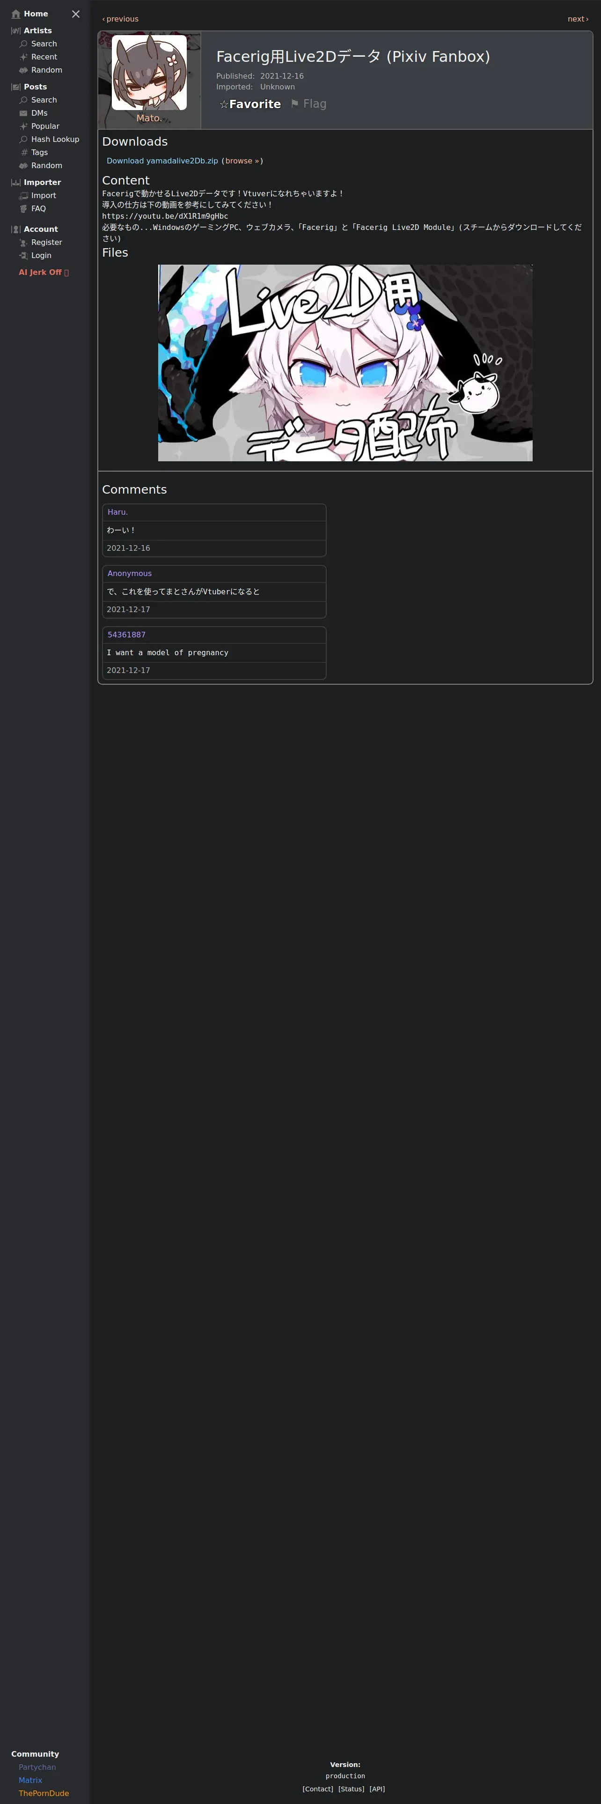
Task: Open Import page
Action: (x=44, y=196)
